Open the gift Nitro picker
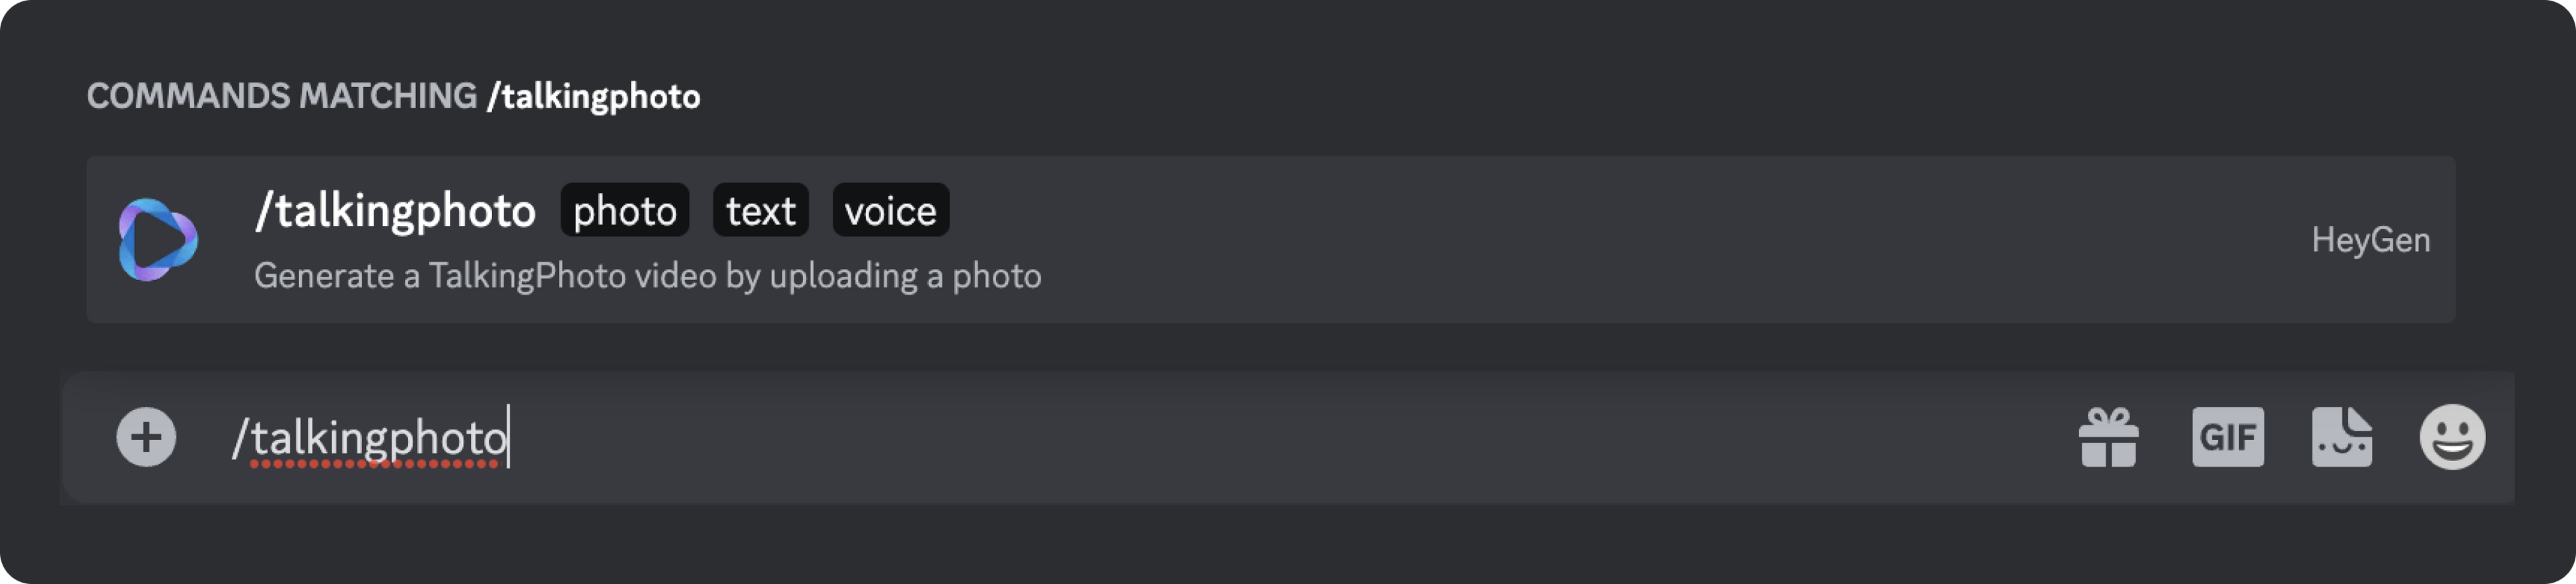The width and height of the screenshot is (2576, 584). click(2108, 437)
